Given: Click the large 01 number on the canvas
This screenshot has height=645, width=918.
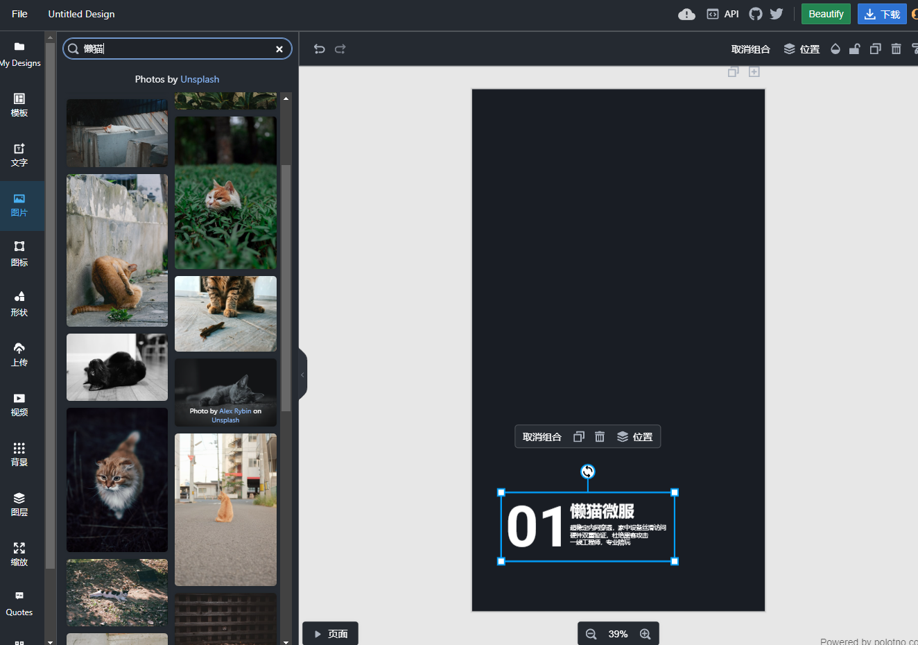Looking at the screenshot, I should 535,527.
